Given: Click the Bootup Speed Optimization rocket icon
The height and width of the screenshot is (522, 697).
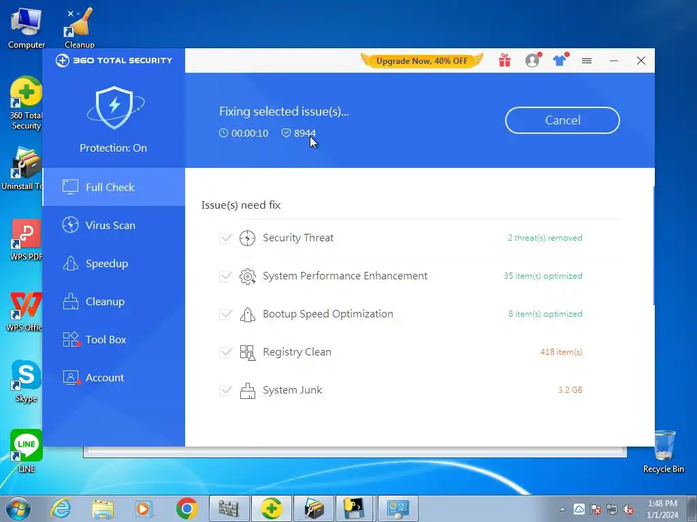Looking at the screenshot, I should [247, 314].
